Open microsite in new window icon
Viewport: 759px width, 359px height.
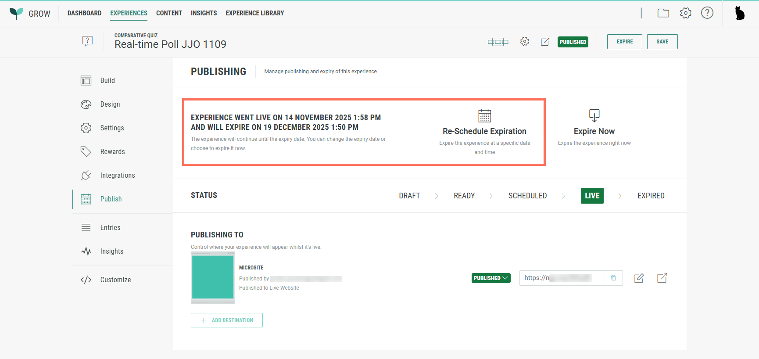click(662, 278)
